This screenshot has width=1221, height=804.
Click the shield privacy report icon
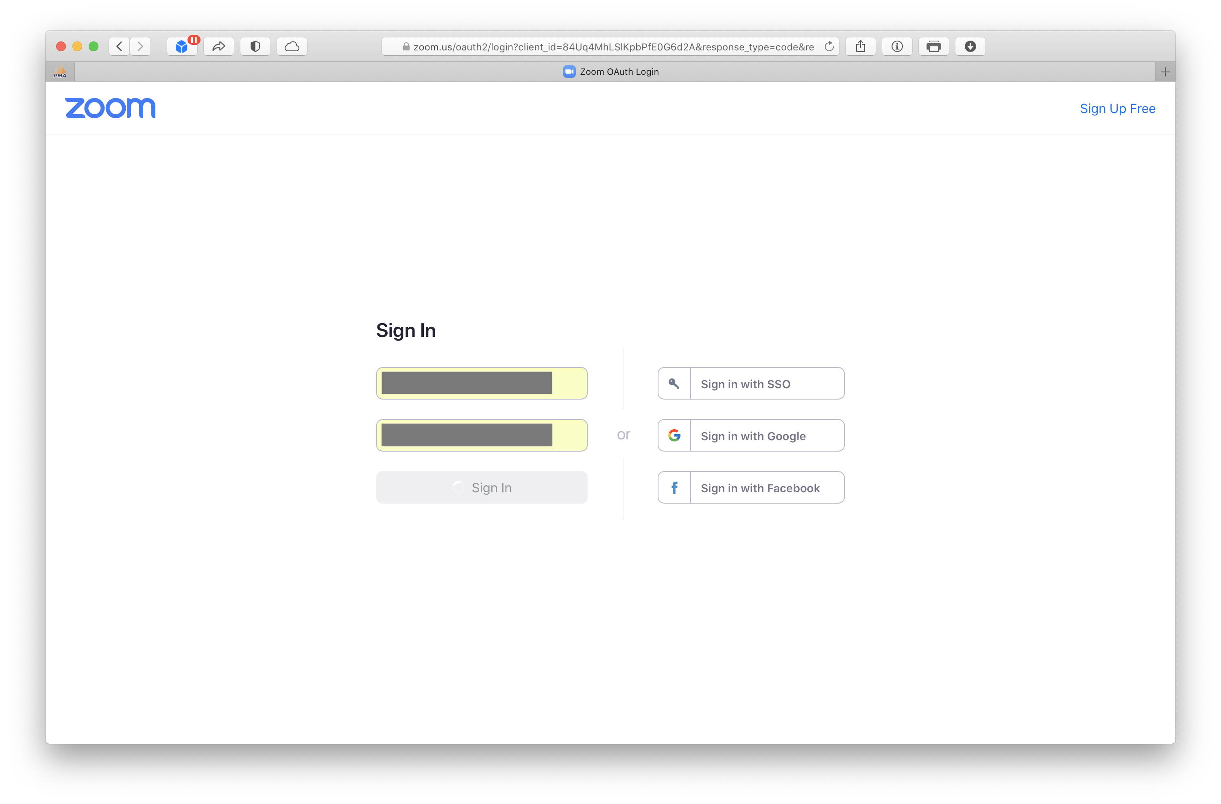(x=255, y=46)
